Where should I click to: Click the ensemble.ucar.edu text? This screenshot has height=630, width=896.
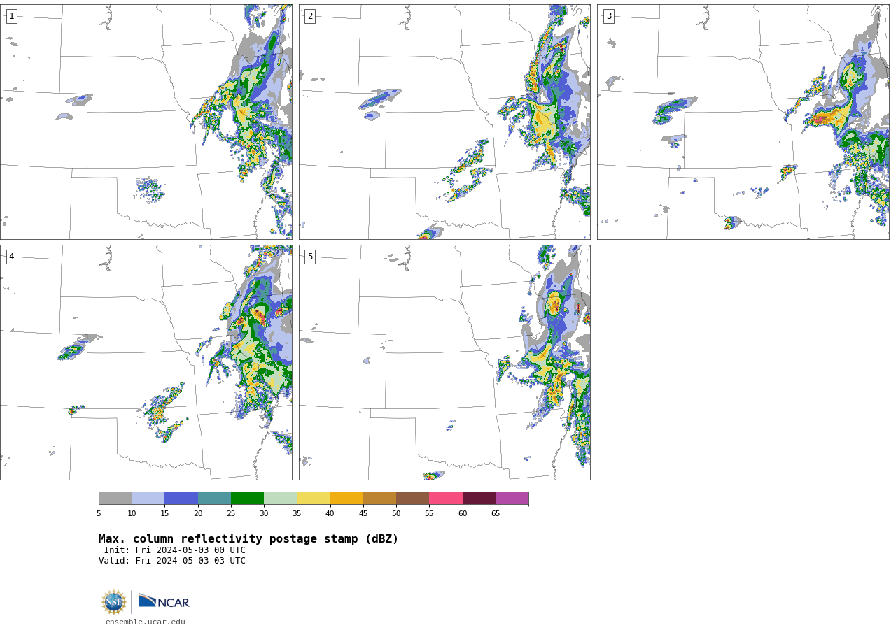pyautogui.click(x=146, y=622)
